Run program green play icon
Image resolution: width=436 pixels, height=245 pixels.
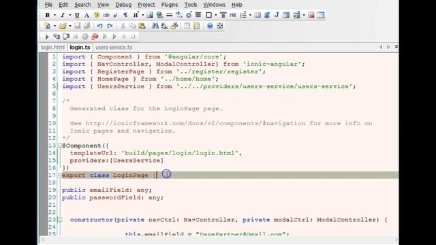coord(47,36)
